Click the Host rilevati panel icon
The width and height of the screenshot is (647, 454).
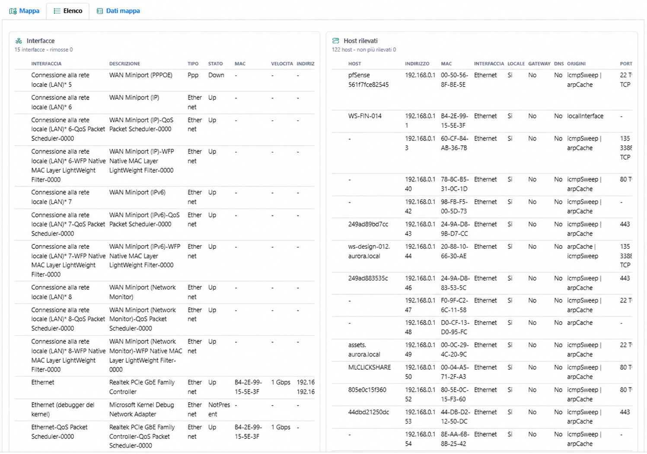point(336,41)
